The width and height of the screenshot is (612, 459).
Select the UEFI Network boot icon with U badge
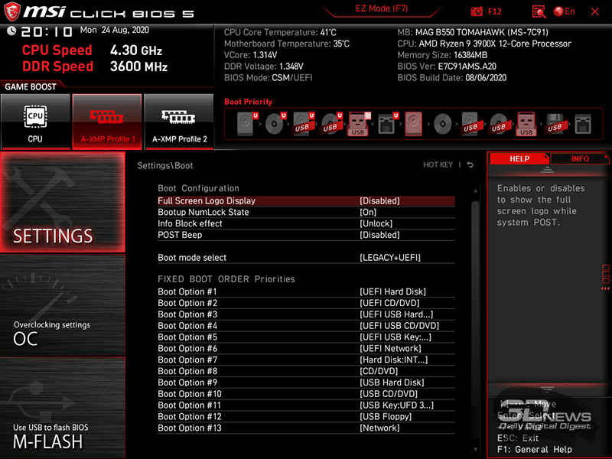click(388, 124)
